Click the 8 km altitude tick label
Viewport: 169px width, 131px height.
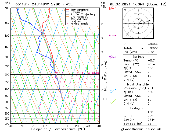tap(102, 24)
